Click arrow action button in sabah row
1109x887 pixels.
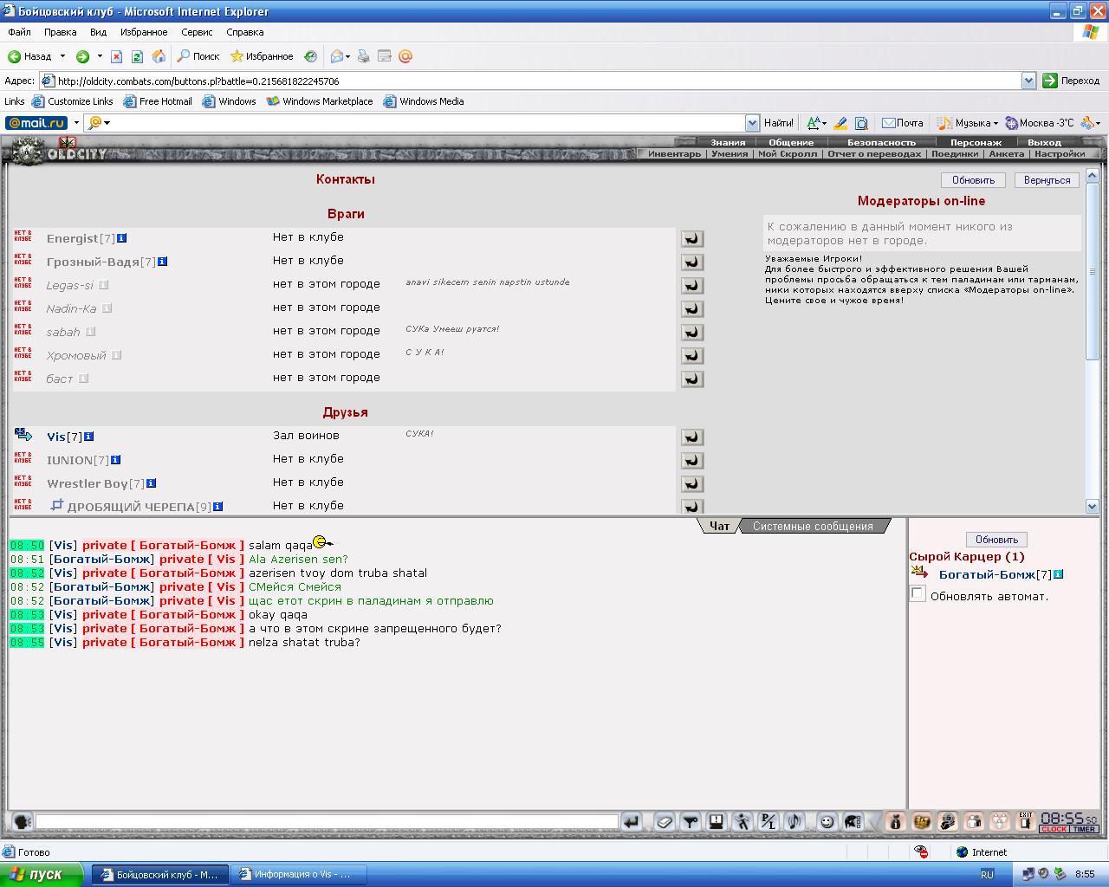[x=692, y=333]
